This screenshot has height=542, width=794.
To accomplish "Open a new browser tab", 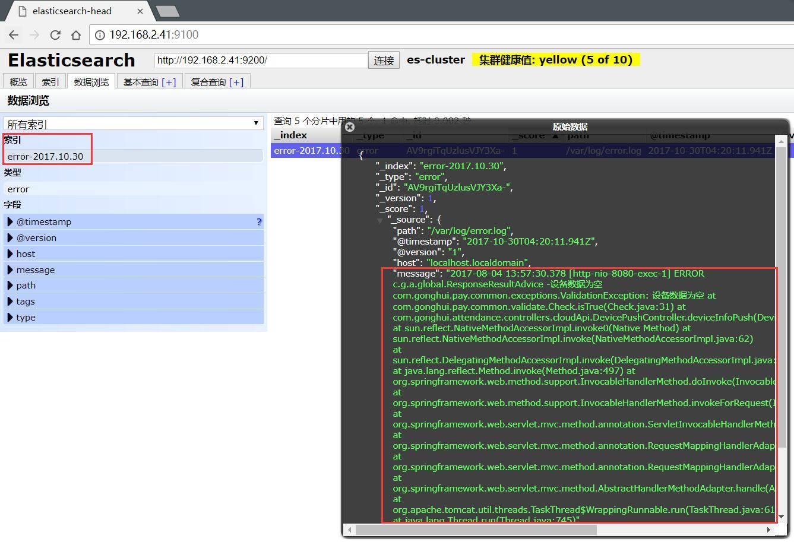I will point(167,11).
